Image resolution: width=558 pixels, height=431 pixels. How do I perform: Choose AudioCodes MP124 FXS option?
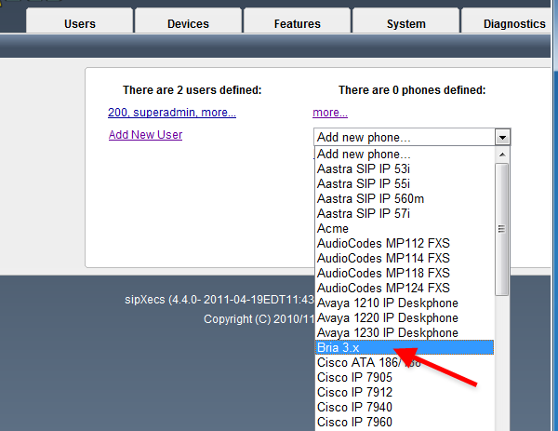(405, 289)
